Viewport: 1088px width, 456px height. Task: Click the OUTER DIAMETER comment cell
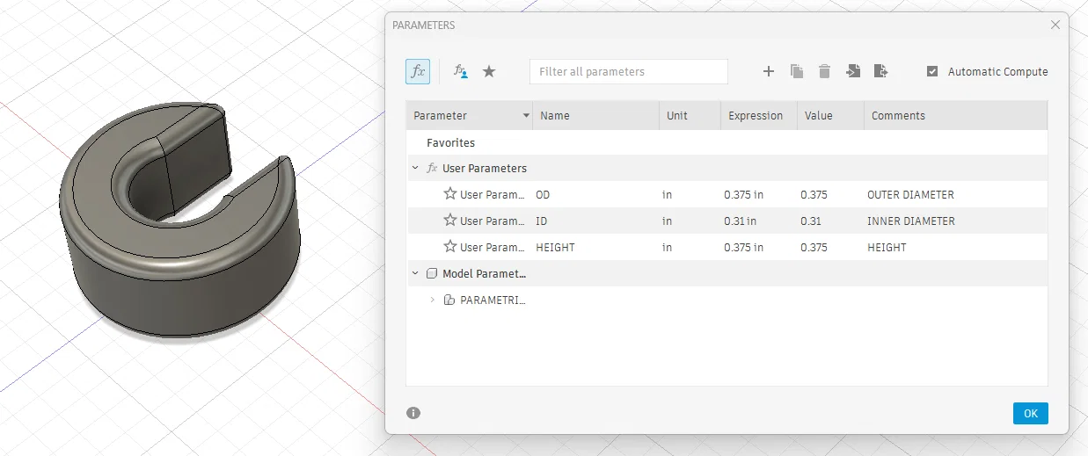click(956, 194)
